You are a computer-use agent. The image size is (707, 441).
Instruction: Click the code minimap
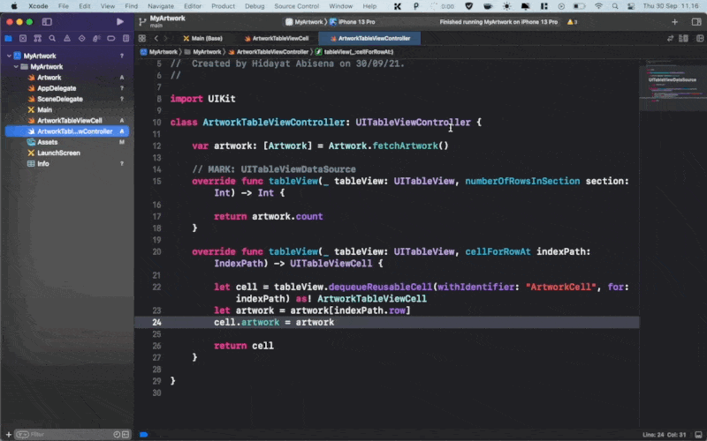[x=673, y=86]
